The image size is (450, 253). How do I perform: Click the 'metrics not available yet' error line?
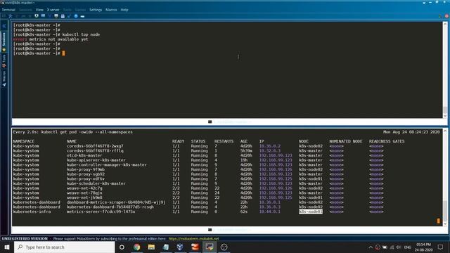coord(51,39)
